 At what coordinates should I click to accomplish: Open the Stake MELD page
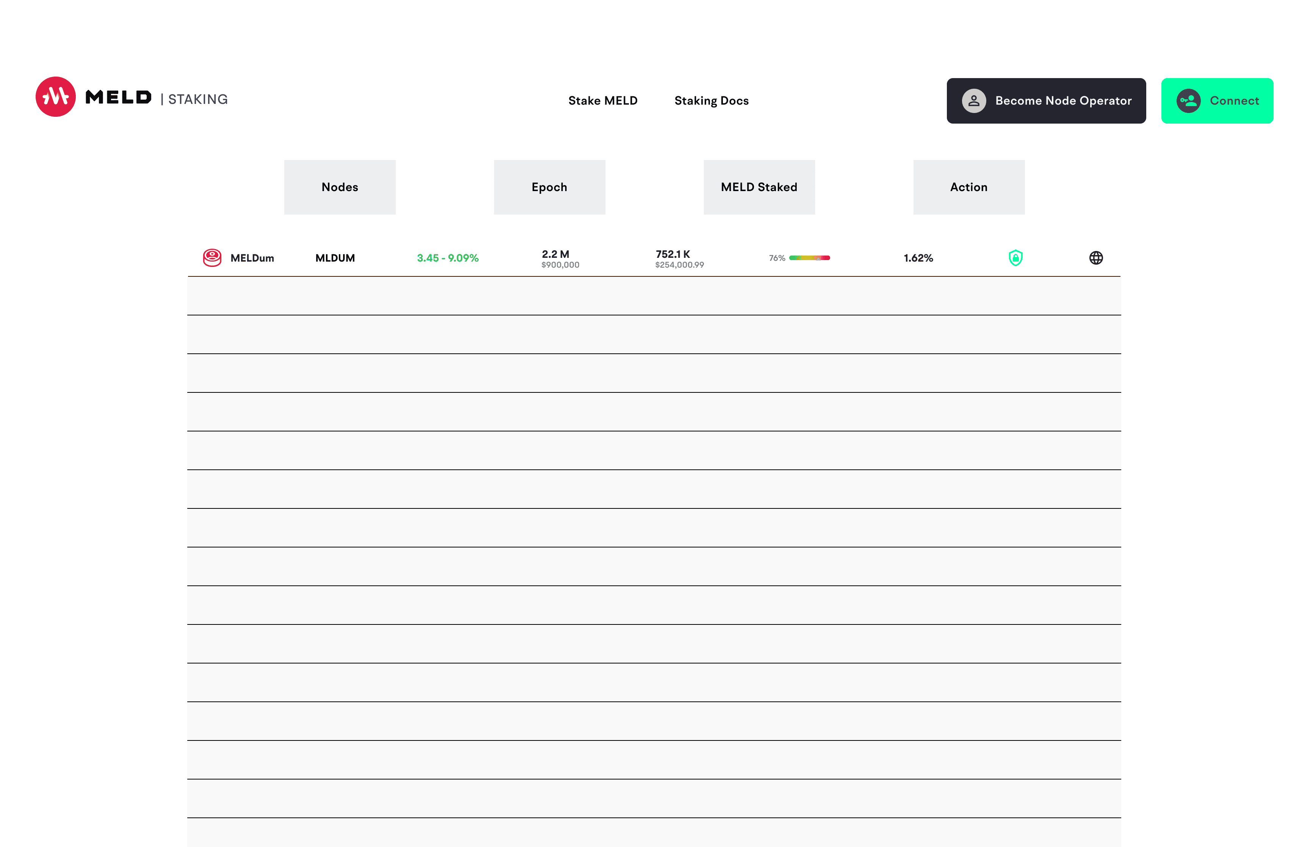tap(602, 100)
